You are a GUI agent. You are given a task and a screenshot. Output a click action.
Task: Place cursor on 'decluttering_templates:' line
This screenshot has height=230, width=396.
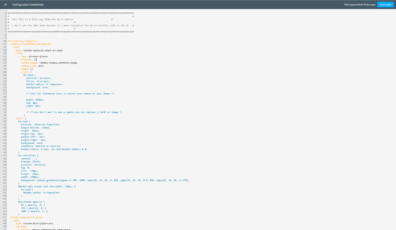coord(23,41)
